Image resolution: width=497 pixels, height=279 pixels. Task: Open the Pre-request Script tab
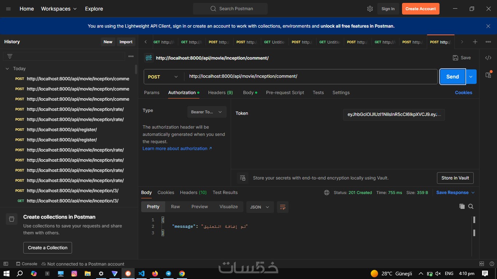click(285, 93)
